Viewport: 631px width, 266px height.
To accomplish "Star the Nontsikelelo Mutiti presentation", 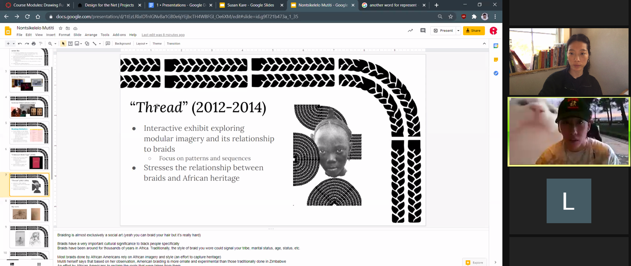I will coord(61,28).
